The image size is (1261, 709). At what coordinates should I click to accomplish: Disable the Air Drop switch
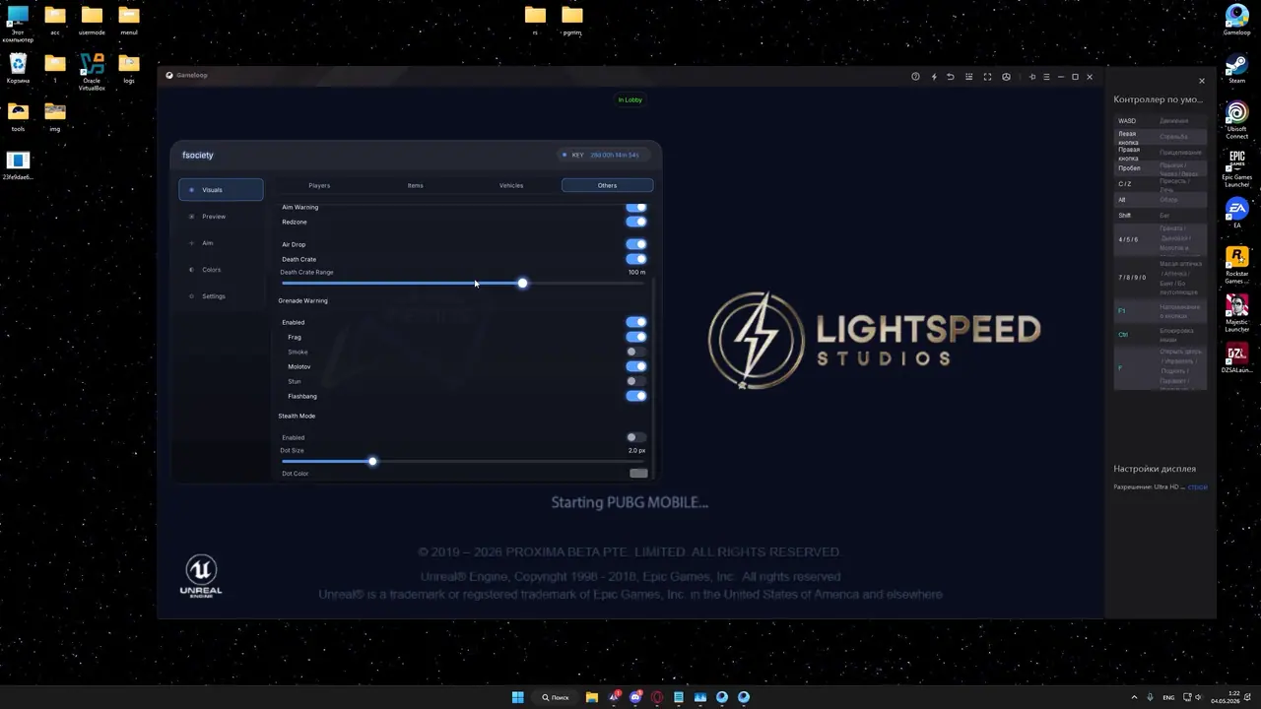point(636,244)
